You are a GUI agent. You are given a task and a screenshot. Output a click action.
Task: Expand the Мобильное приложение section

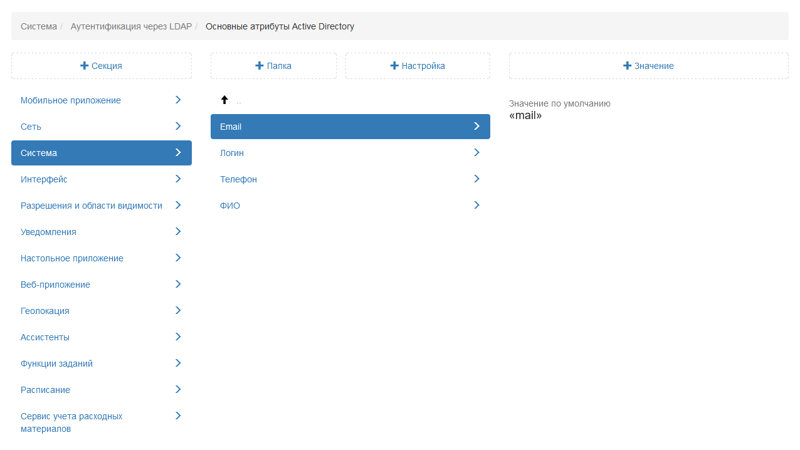pyautogui.click(x=178, y=100)
